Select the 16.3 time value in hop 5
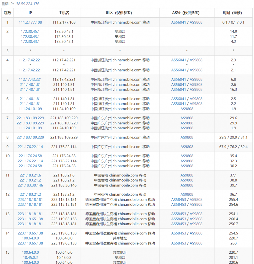Screen dimensions: 254x264 click(x=233, y=89)
